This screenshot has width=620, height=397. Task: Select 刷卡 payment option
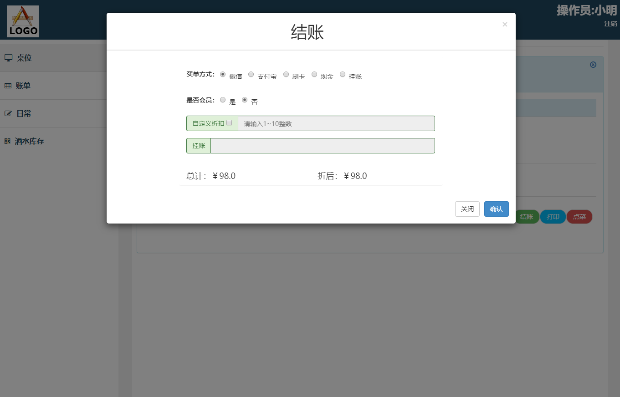point(286,74)
